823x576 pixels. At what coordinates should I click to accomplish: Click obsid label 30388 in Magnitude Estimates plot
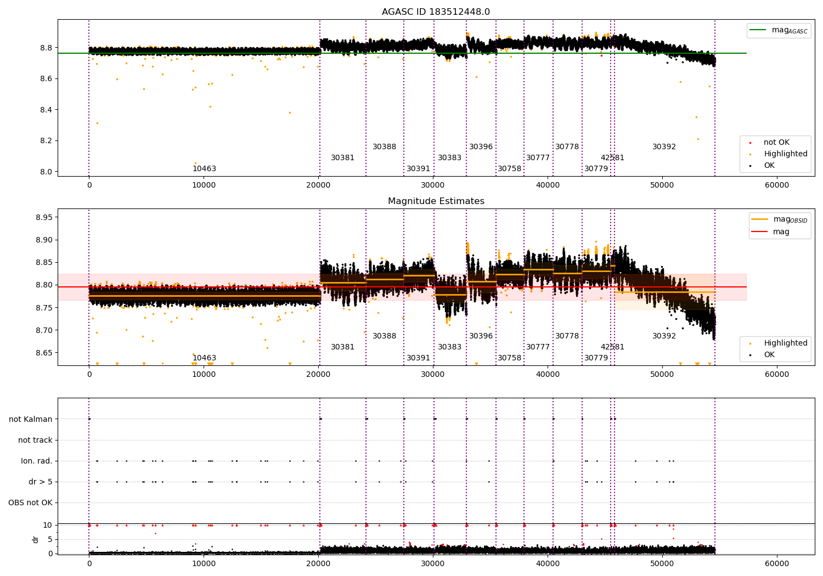pyautogui.click(x=384, y=336)
